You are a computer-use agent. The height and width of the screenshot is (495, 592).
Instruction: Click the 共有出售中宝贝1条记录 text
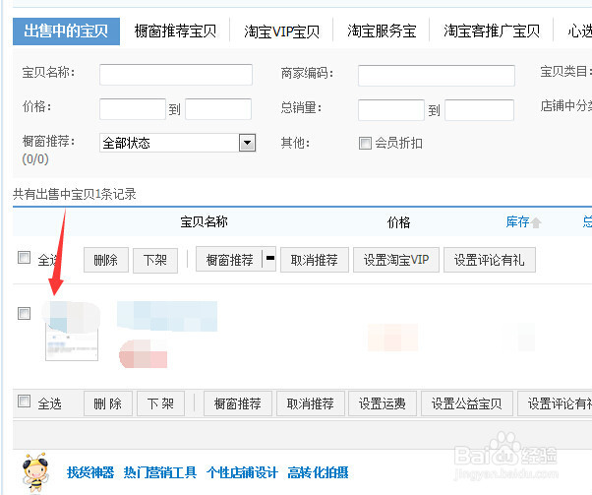[x=75, y=194]
